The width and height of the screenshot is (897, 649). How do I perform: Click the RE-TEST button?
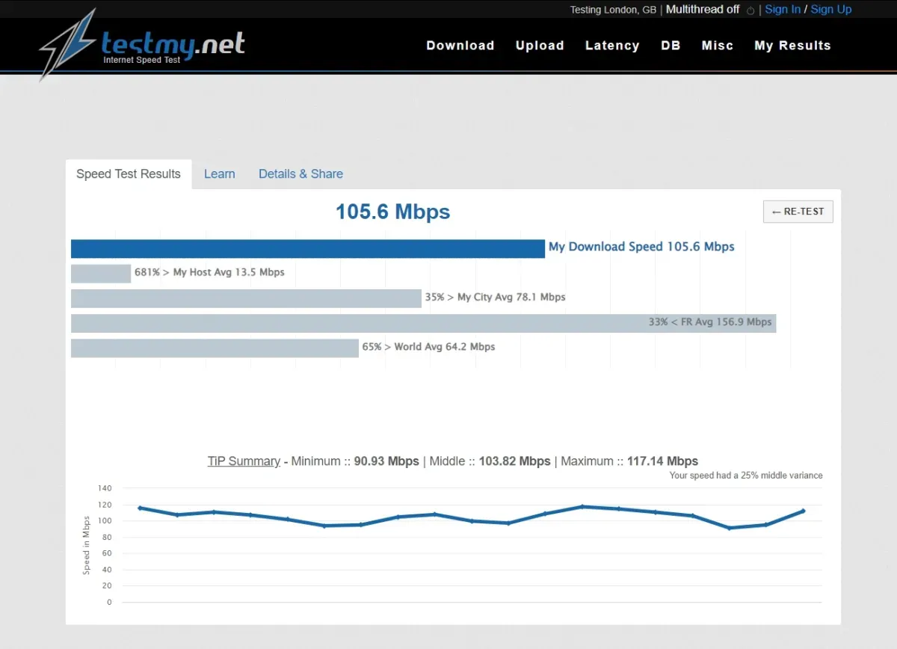click(x=798, y=212)
